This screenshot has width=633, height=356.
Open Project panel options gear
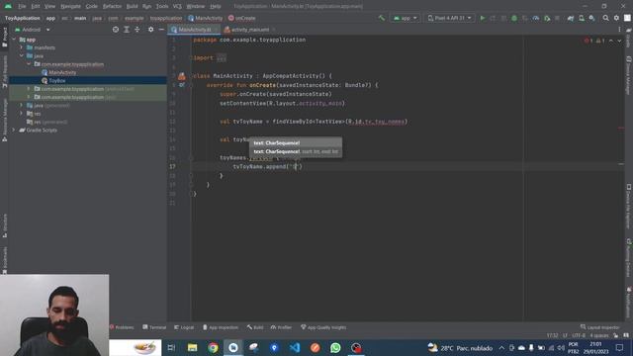(x=150, y=30)
